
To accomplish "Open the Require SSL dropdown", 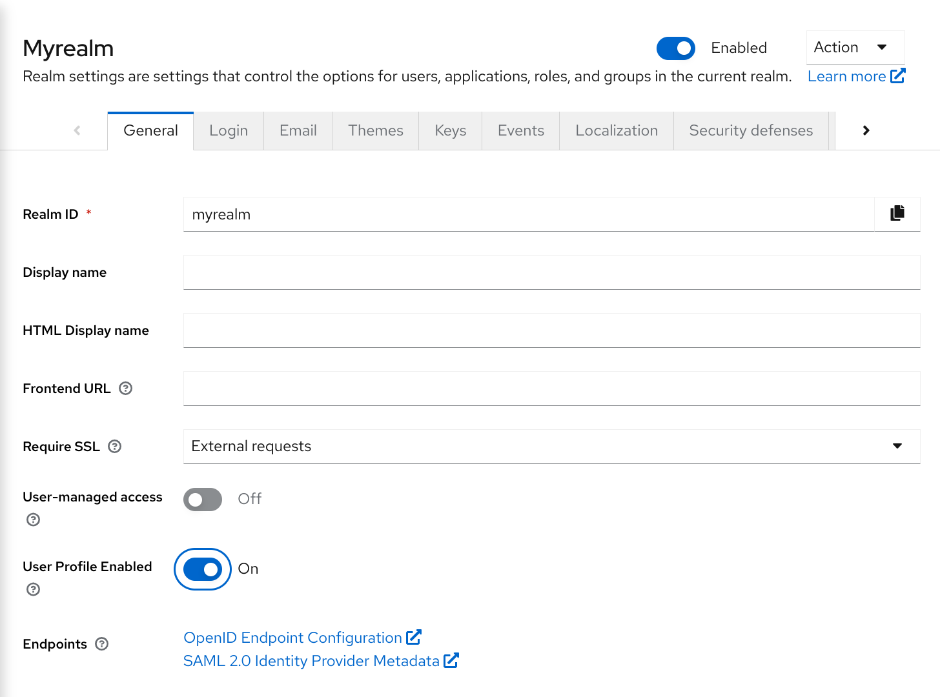I will [x=897, y=446].
